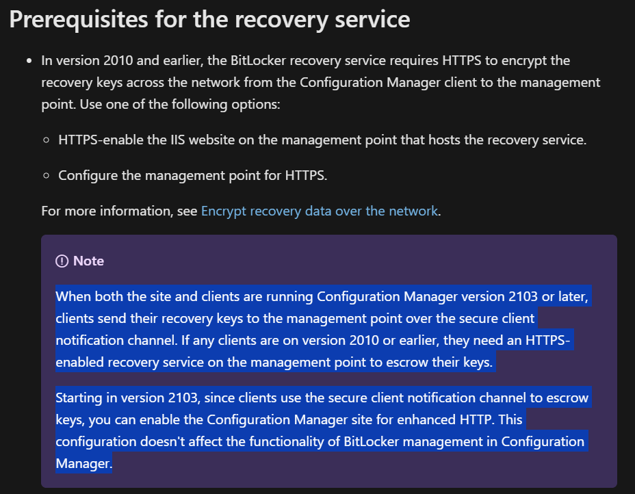
Task: Click the Note label in the callout
Action: pyautogui.click(x=89, y=261)
